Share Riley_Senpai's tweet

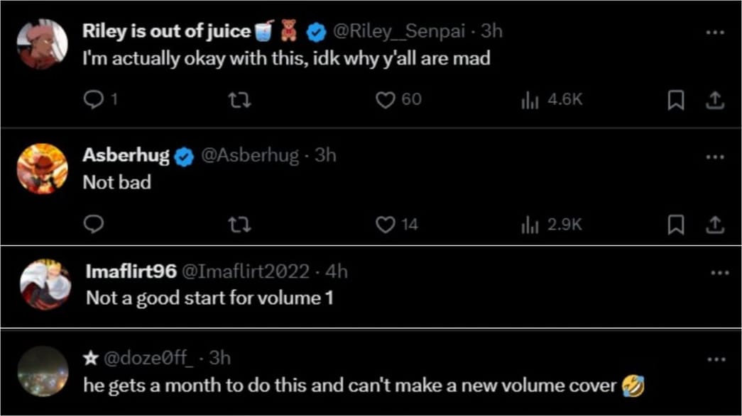click(714, 101)
